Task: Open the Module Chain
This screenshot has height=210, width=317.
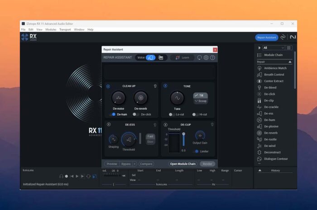Action: [270, 55]
